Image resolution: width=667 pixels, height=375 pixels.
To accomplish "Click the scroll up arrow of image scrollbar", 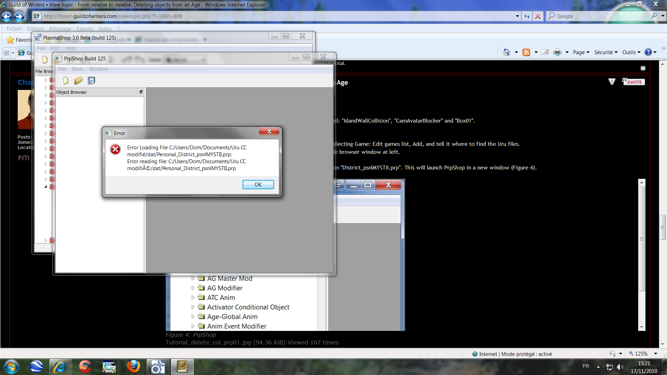I will click(x=642, y=182).
